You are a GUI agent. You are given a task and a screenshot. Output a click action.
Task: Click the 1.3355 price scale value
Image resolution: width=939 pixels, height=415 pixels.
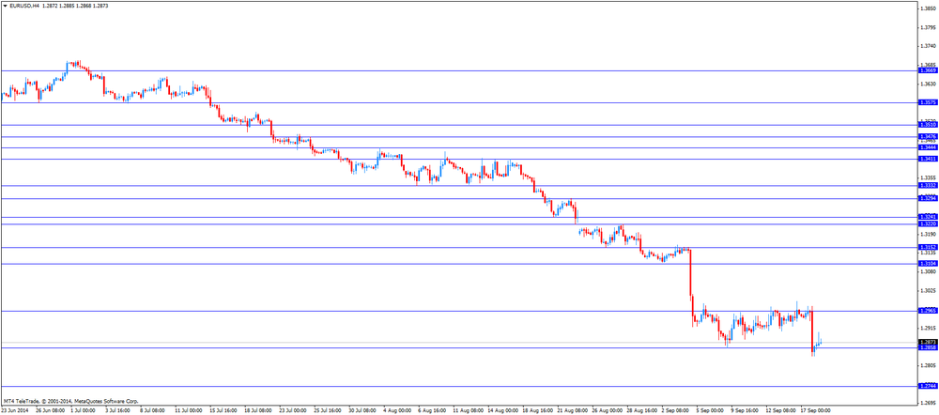(929, 177)
